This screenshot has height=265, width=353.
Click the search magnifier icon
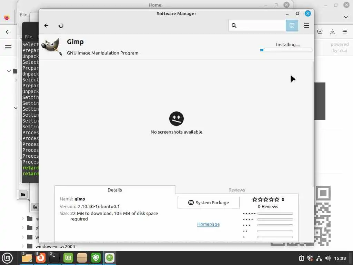[x=234, y=26]
